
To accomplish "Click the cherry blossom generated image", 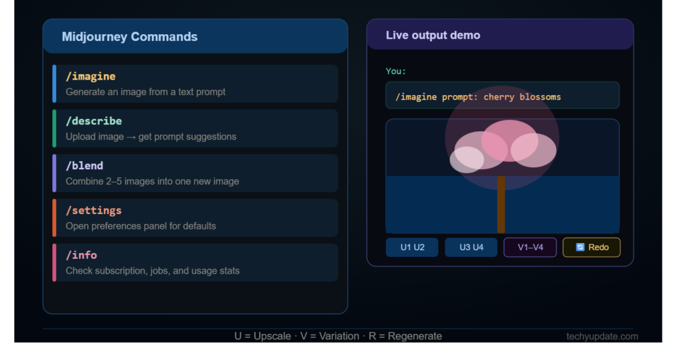I will coord(502,176).
